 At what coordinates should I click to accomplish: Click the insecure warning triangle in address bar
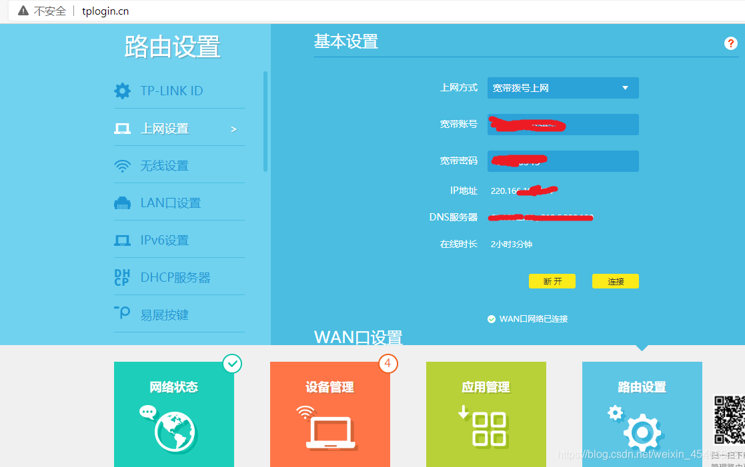coord(23,11)
